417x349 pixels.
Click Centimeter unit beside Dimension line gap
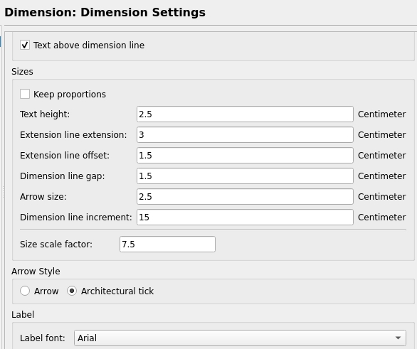[x=382, y=176]
